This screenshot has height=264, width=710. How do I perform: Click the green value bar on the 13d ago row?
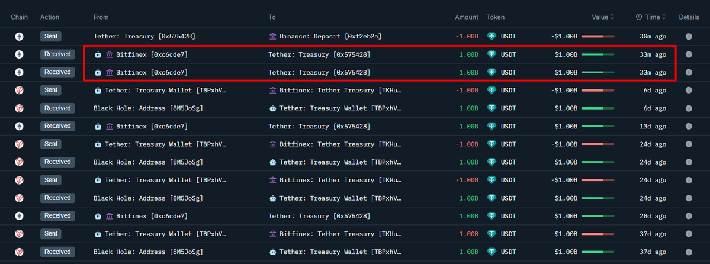(597, 126)
